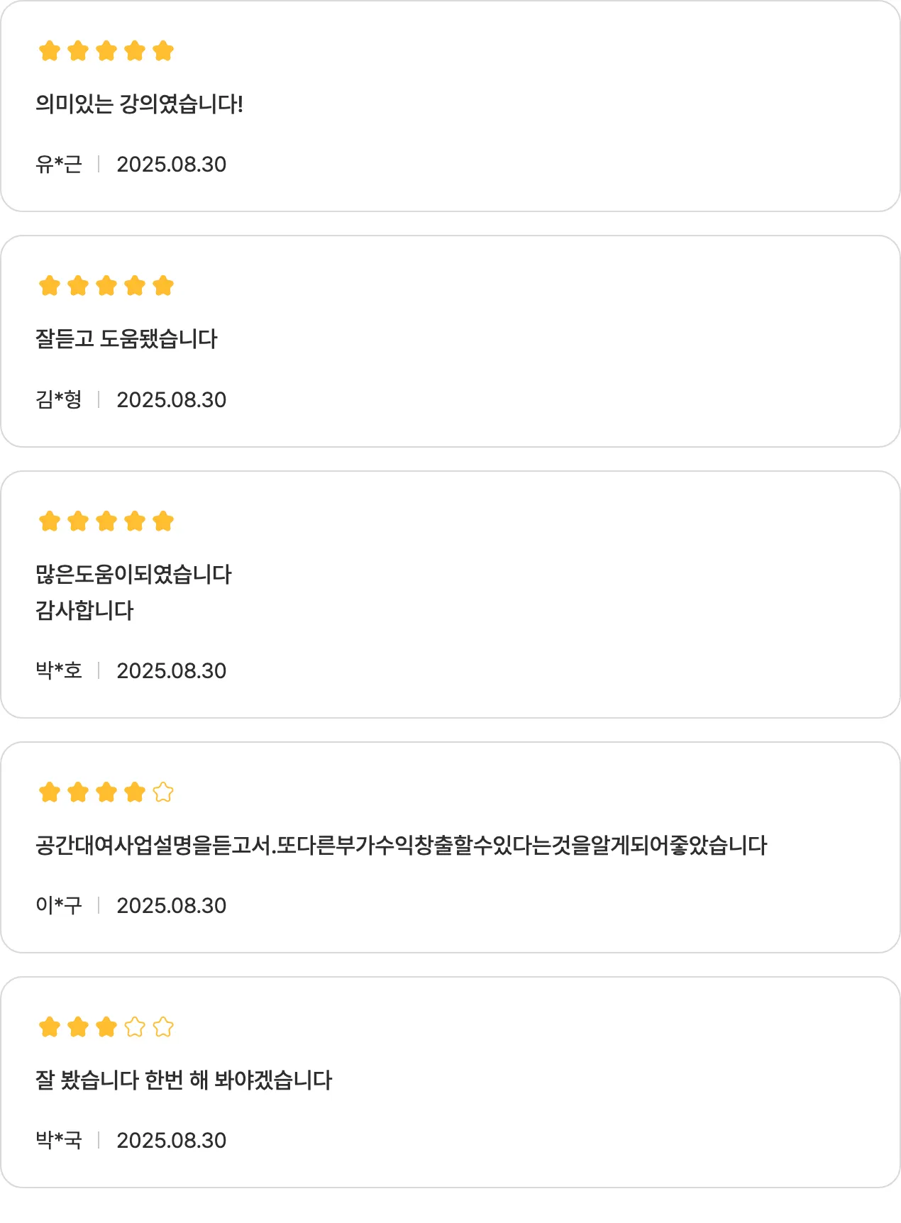
Task: Click the last empty star in 박*국's review
Action: click(x=163, y=1026)
